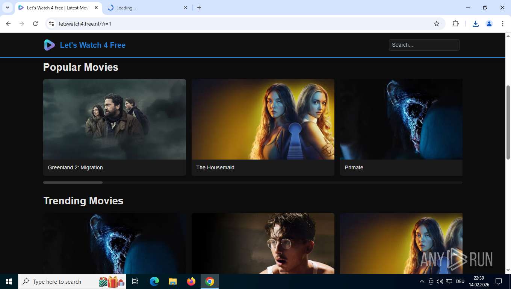The width and height of the screenshot is (511, 289).
Task: Open network settings tray icon
Action: 449,281
